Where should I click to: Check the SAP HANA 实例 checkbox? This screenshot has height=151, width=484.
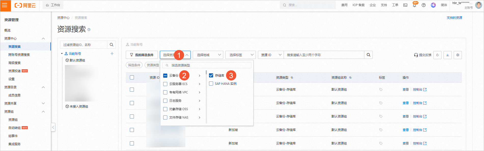(211, 83)
